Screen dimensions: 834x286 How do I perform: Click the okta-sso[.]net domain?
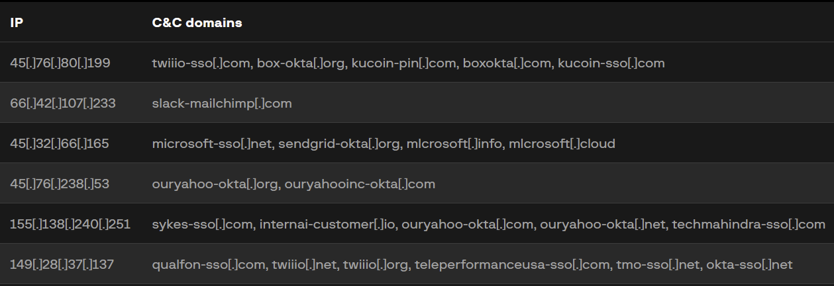(749, 265)
